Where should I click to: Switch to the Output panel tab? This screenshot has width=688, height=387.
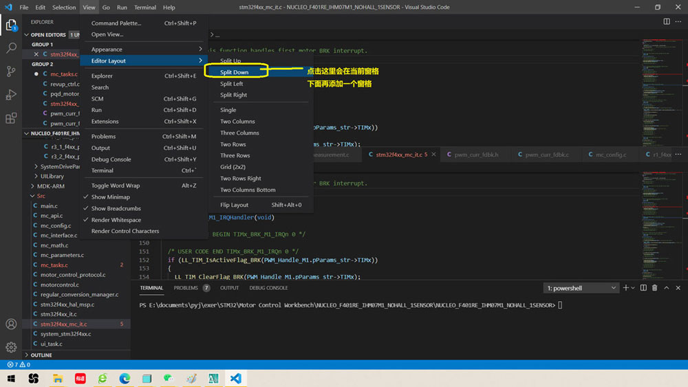230,288
